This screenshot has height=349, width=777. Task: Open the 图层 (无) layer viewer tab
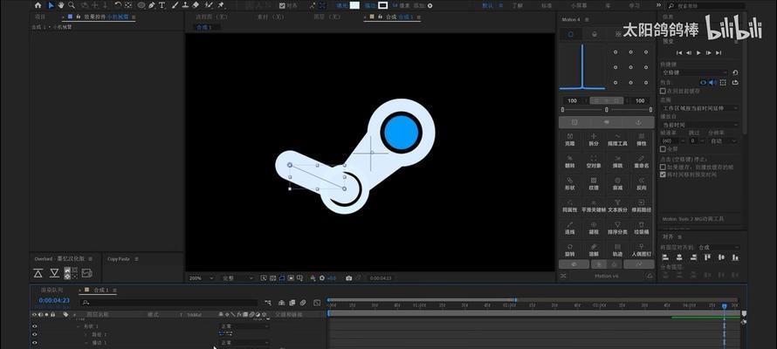(x=327, y=17)
